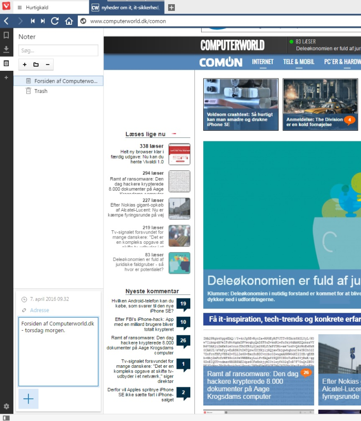Viewport: 361px width, 421px height.
Task: Click the Læses lige nu heading
Action: click(145, 134)
